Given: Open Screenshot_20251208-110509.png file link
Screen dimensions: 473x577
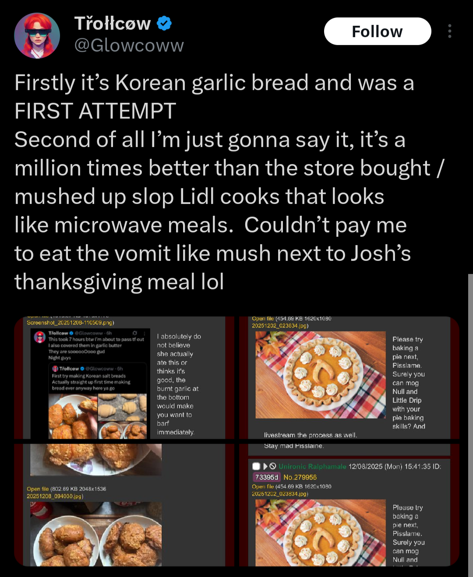Looking at the screenshot, I should (69, 323).
